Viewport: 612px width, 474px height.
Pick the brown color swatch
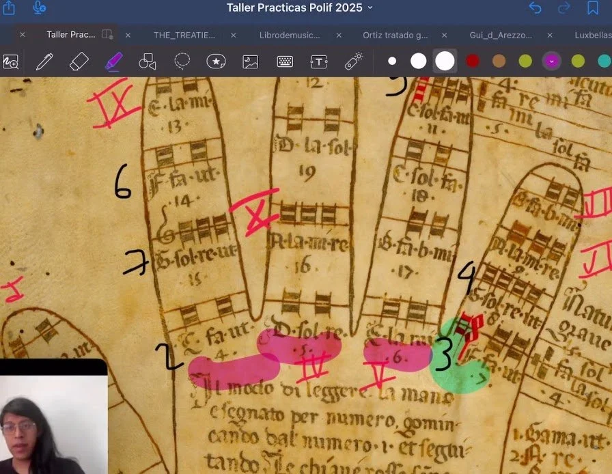(499, 61)
